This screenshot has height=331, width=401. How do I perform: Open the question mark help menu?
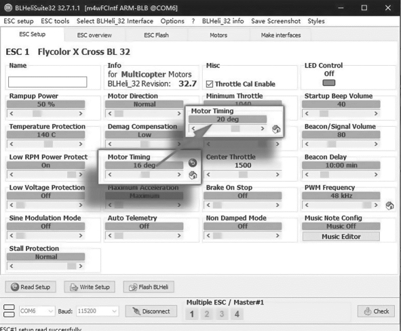pos(193,21)
